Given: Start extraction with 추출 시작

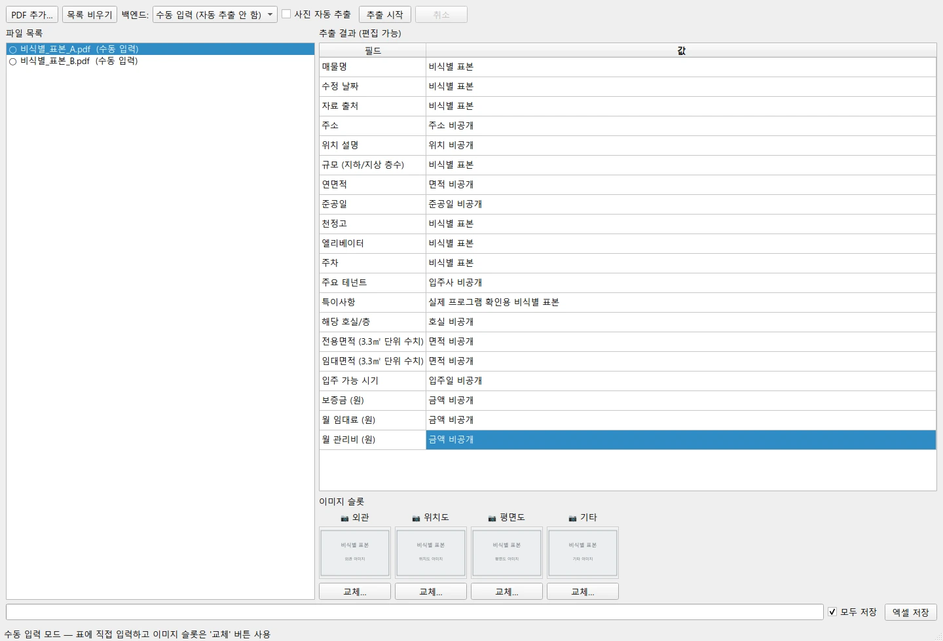Looking at the screenshot, I should coord(385,14).
